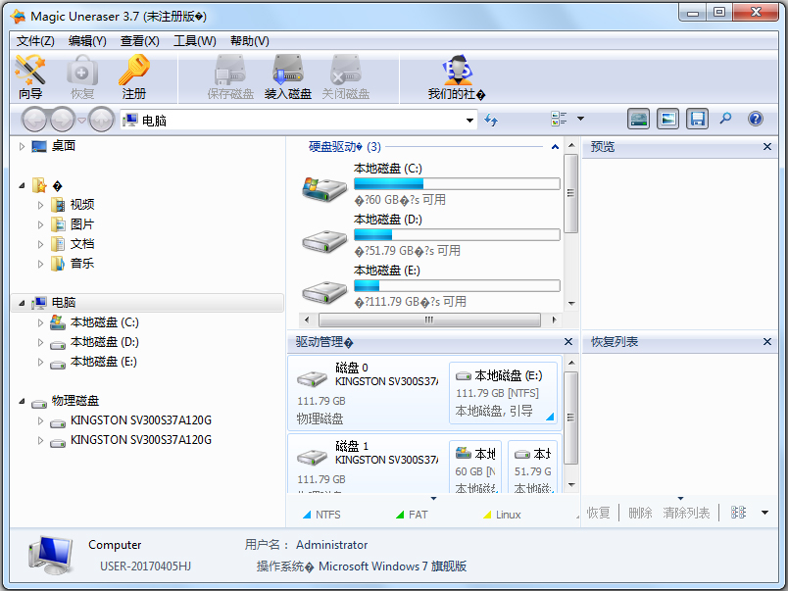The image size is (788, 591).
Task: Close the 恢复列表 panel
Action: click(766, 342)
